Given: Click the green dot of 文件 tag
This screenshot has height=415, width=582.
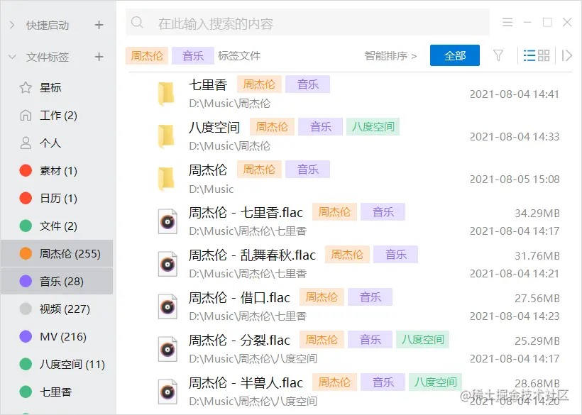Looking at the screenshot, I should 26,226.
